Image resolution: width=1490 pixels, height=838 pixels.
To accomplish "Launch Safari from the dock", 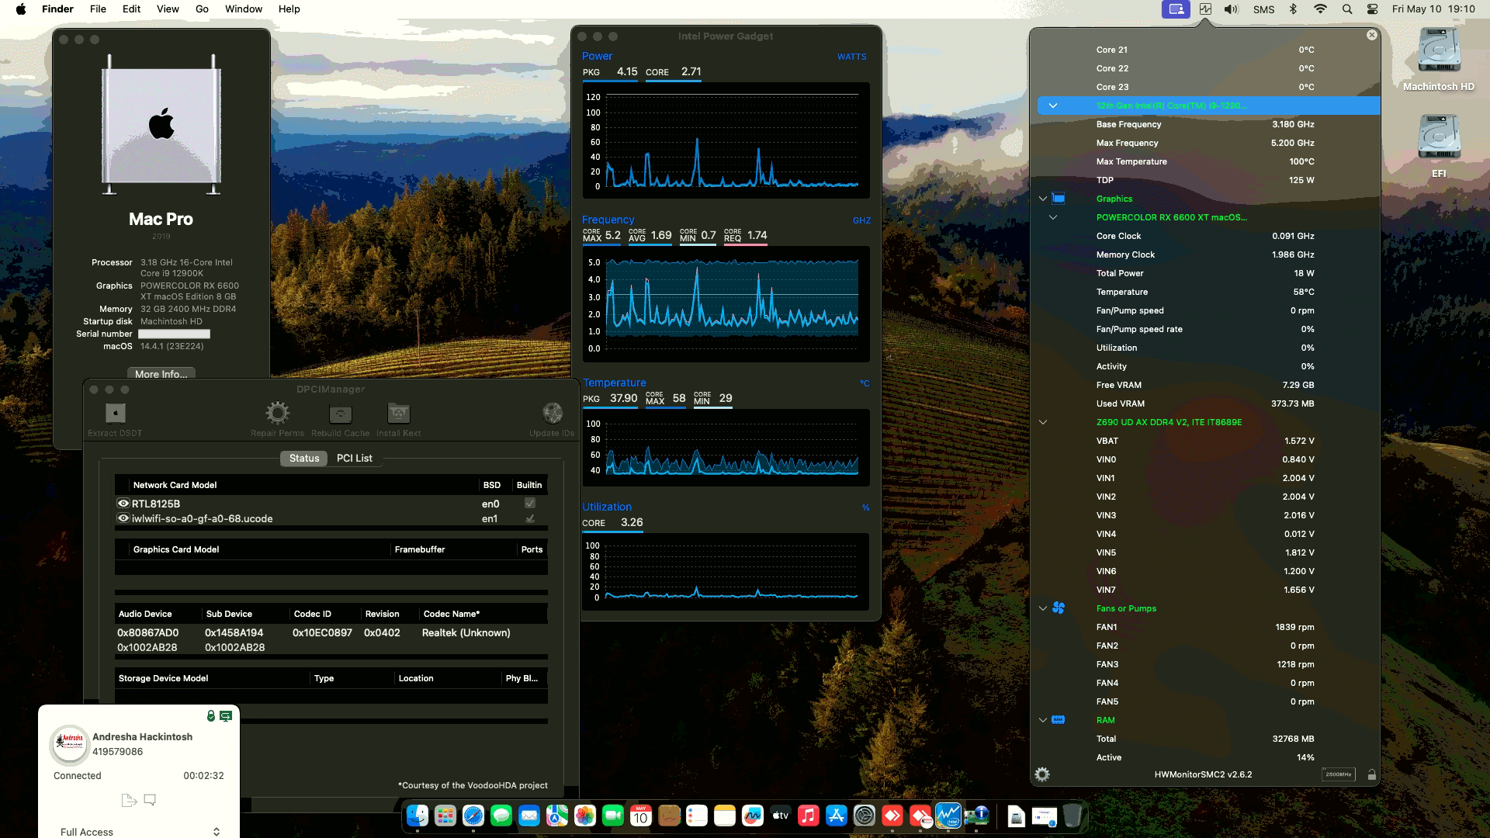I will click(x=473, y=815).
